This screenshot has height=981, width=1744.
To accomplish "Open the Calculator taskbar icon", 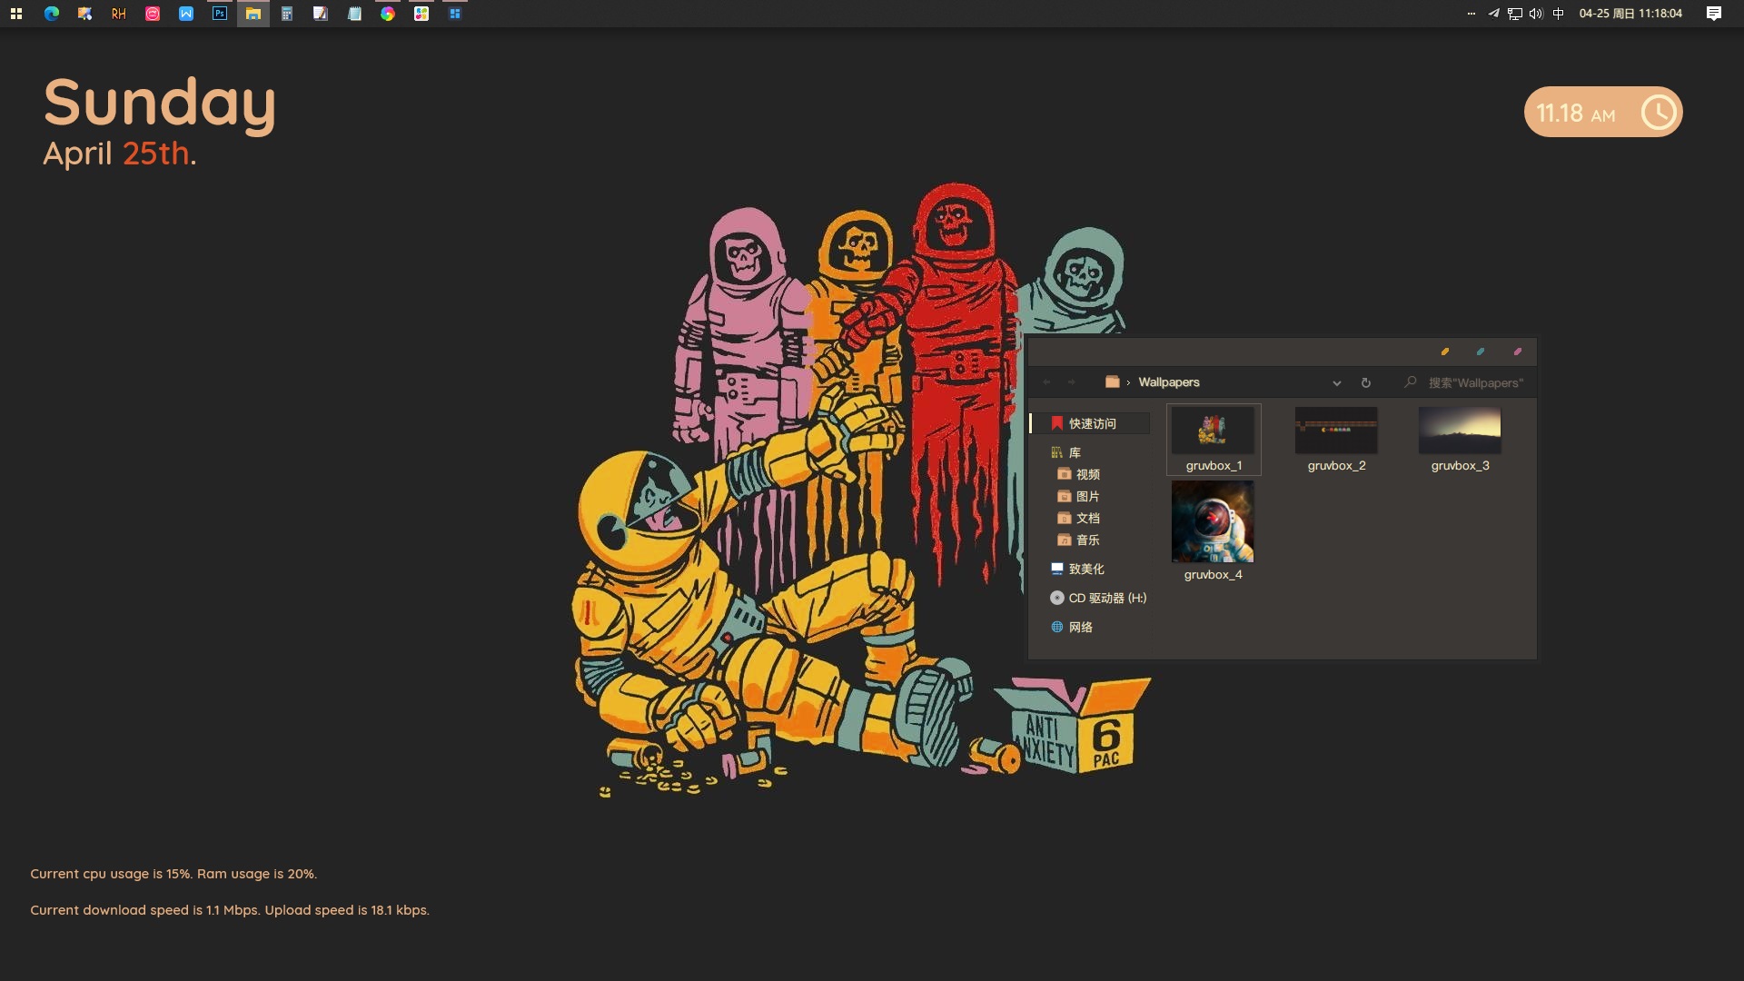I will (x=287, y=14).
